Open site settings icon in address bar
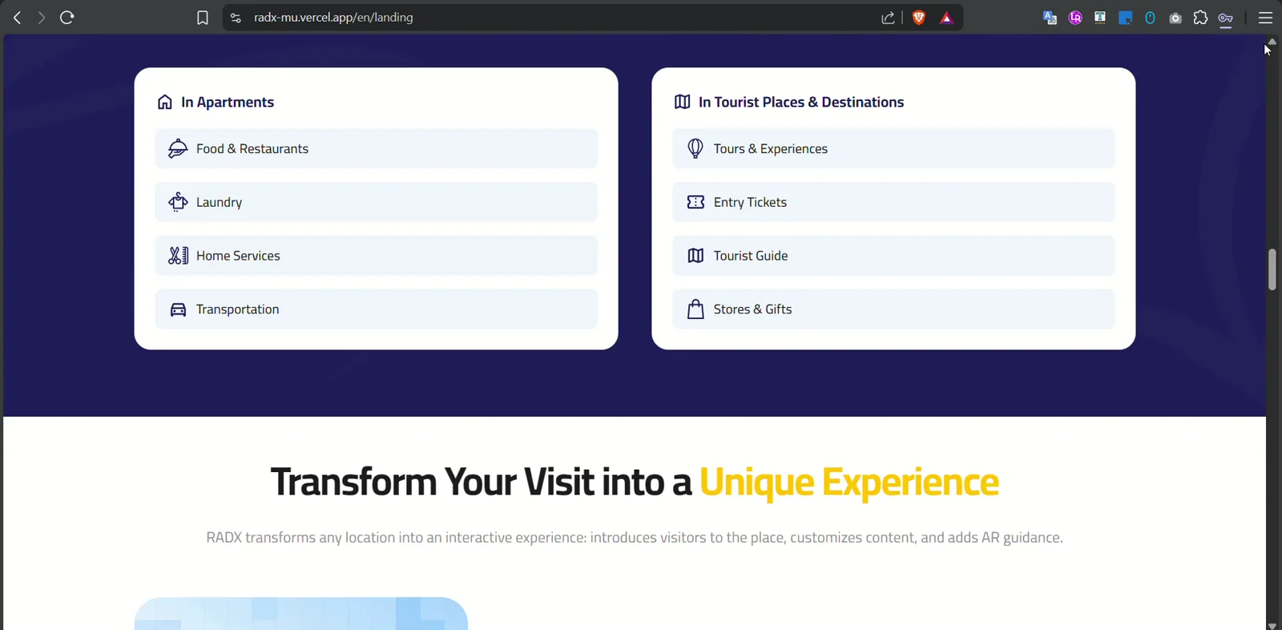The image size is (1282, 630). (x=236, y=18)
